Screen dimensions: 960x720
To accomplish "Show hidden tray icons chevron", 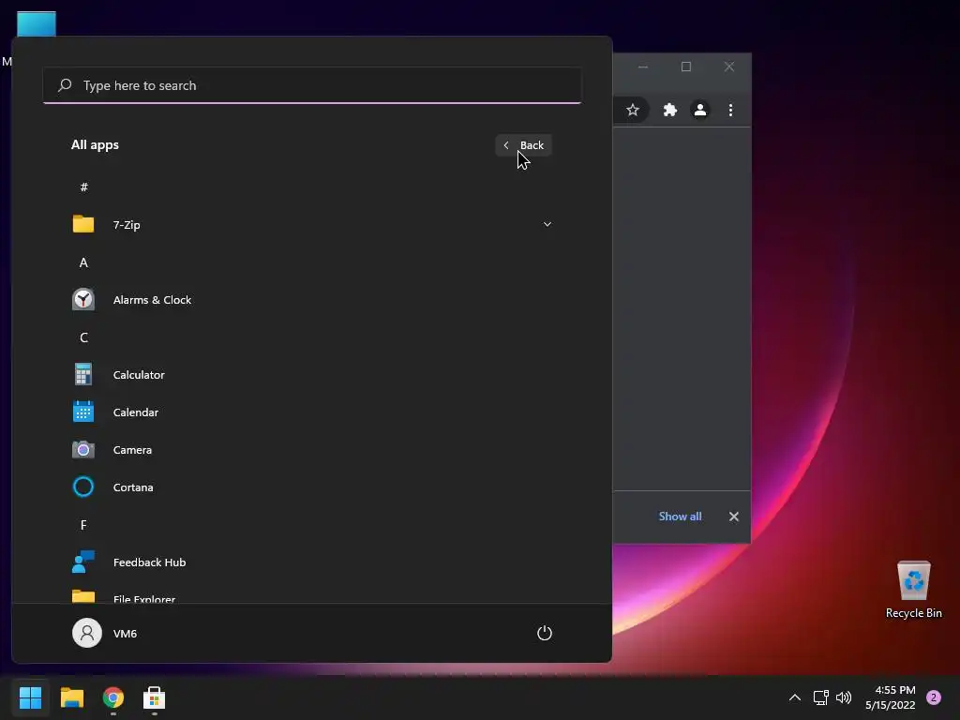I will pyautogui.click(x=795, y=697).
